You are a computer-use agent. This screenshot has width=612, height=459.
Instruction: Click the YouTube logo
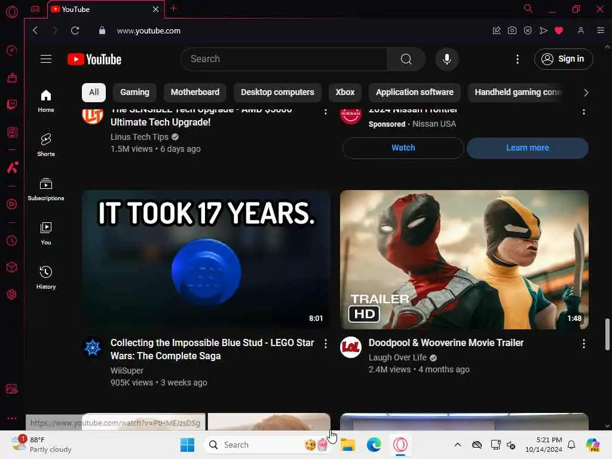[94, 59]
